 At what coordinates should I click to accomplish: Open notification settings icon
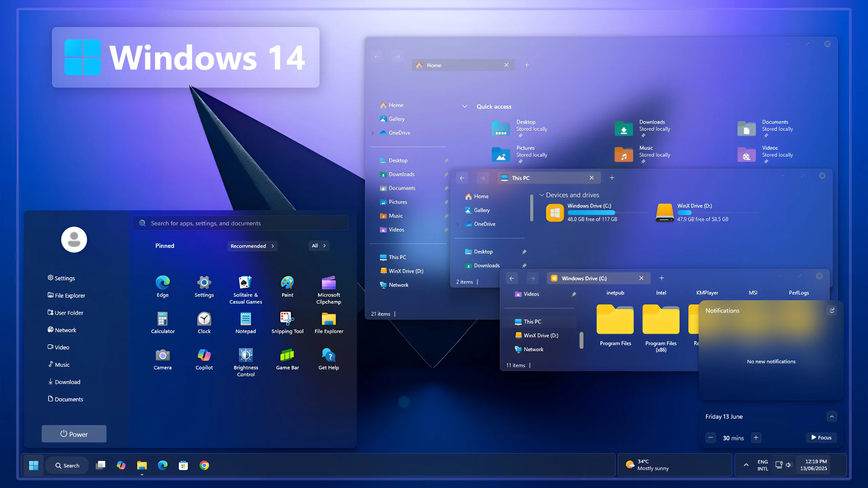831,310
